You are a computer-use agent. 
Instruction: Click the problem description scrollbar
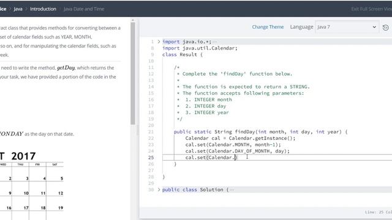(133, 73)
